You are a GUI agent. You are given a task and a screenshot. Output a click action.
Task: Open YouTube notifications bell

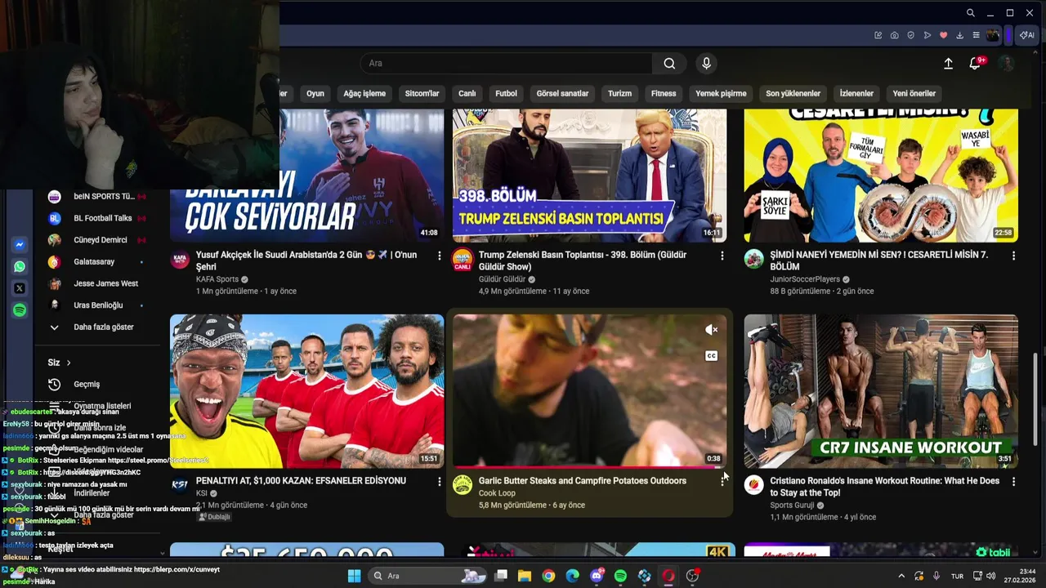975,64
